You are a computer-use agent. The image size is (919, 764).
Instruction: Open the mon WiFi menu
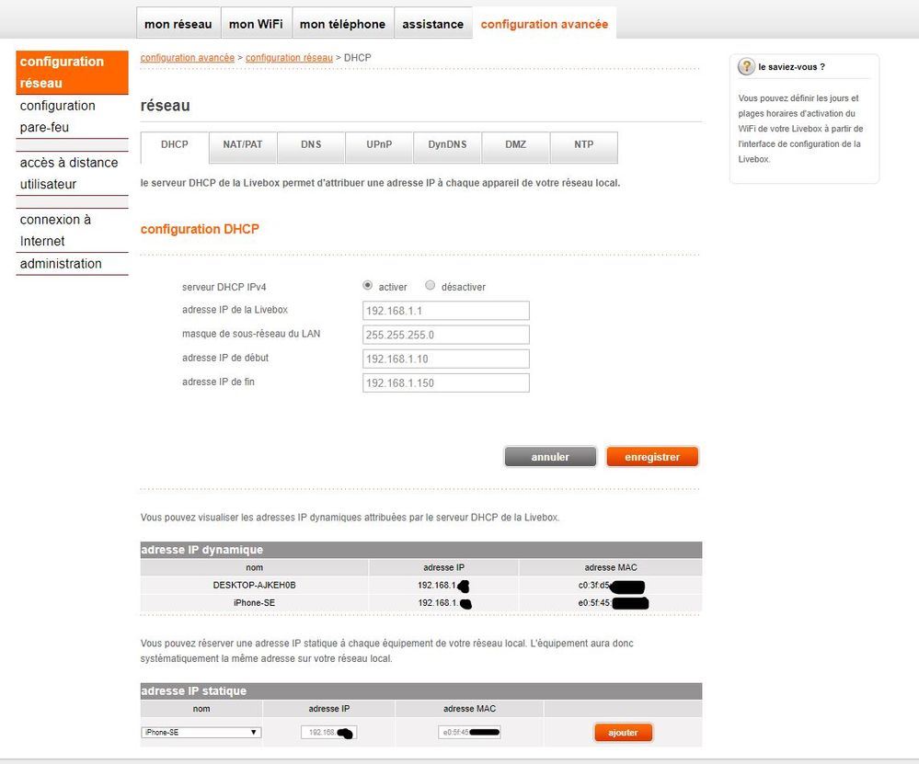pyautogui.click(x=256, y=24)
